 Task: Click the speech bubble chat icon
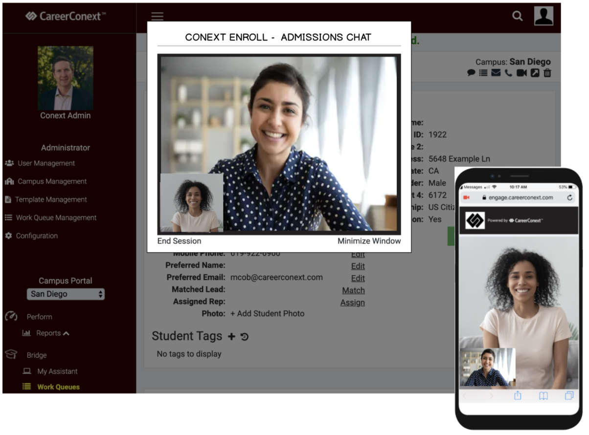tap(471, 73)
